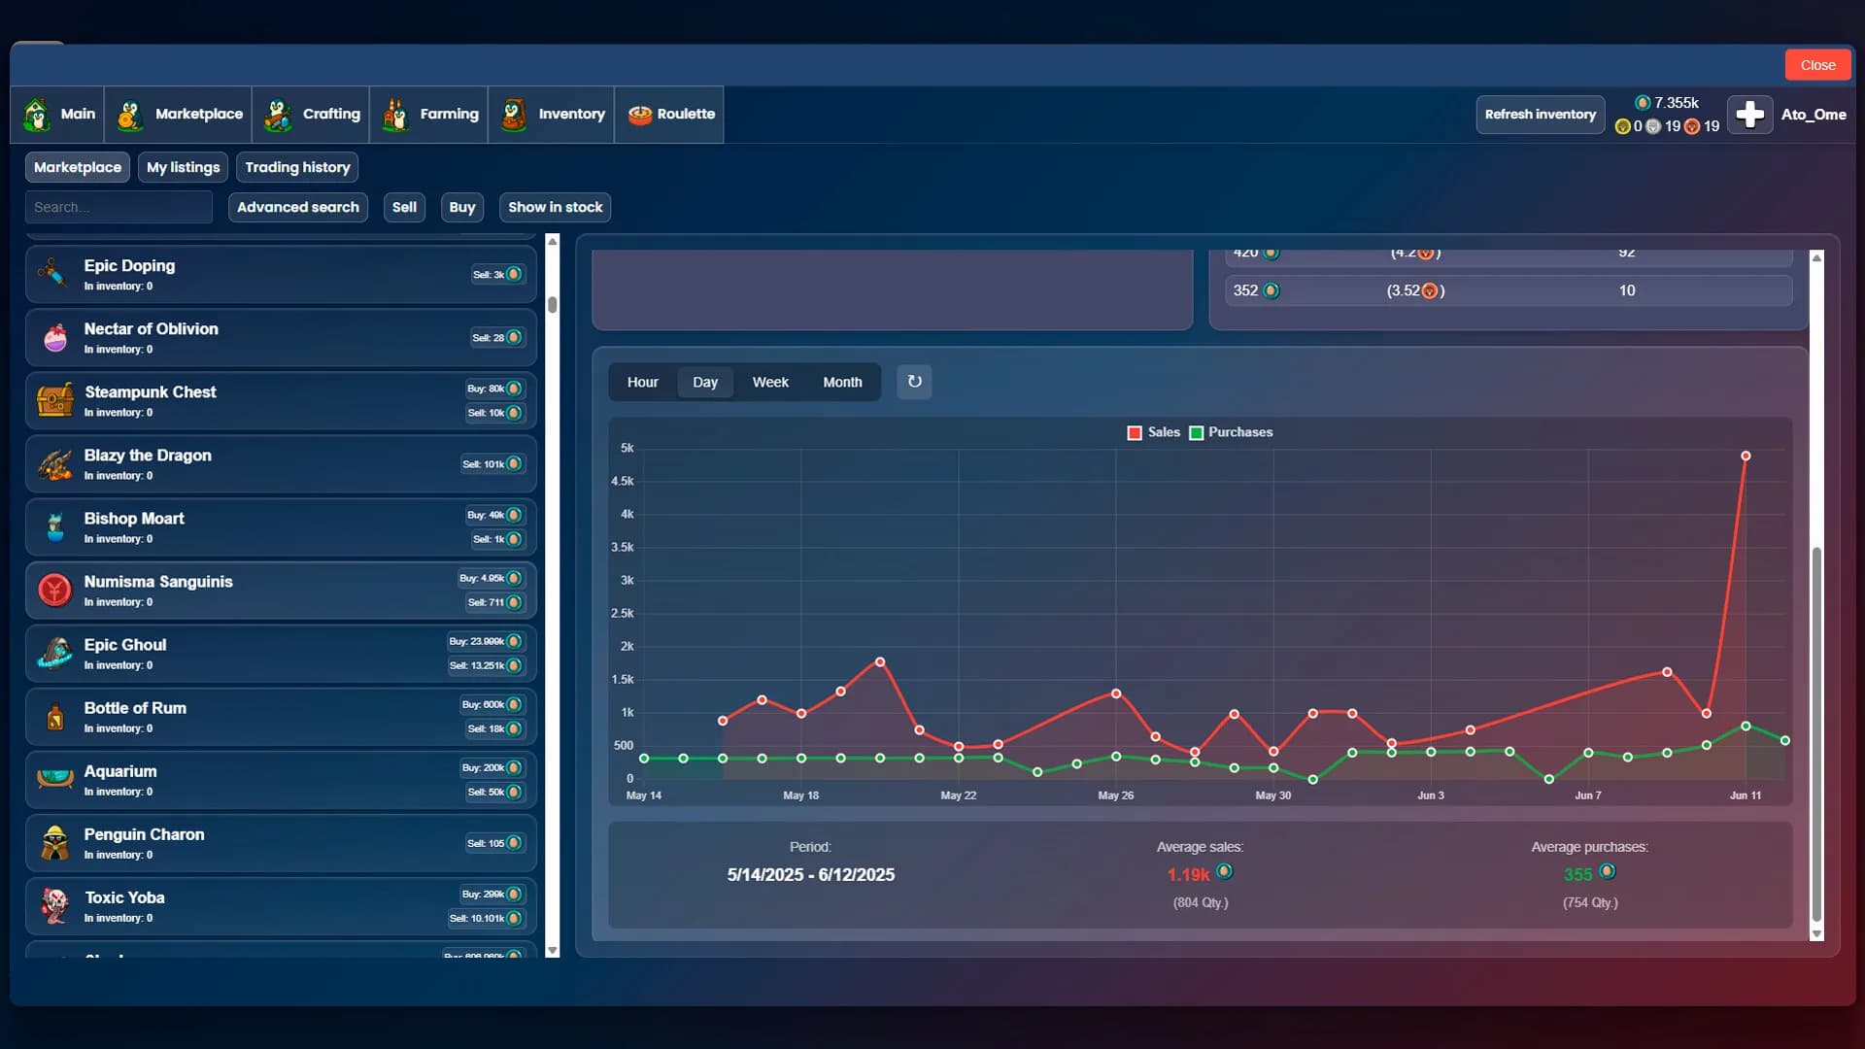Click the Refresh inventory button
Image resolution: width=1865 pixels, height=1049 pixels.
[x=1540, y=115]
